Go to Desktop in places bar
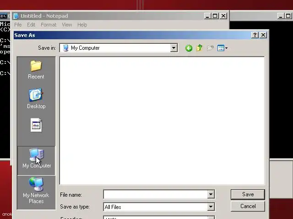Screen dimensions: 293x219 [x=36, y=99]
